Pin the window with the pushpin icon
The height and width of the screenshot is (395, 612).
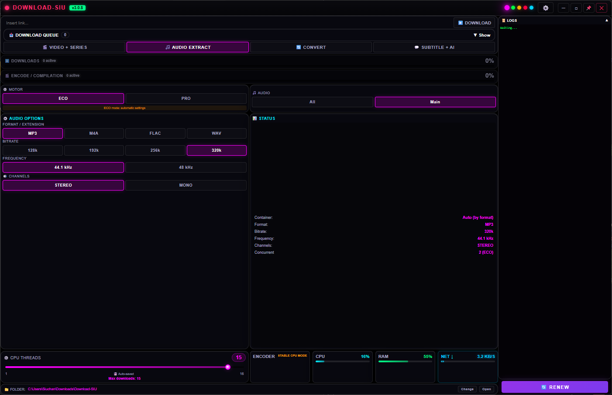click(x=588, y=8)
